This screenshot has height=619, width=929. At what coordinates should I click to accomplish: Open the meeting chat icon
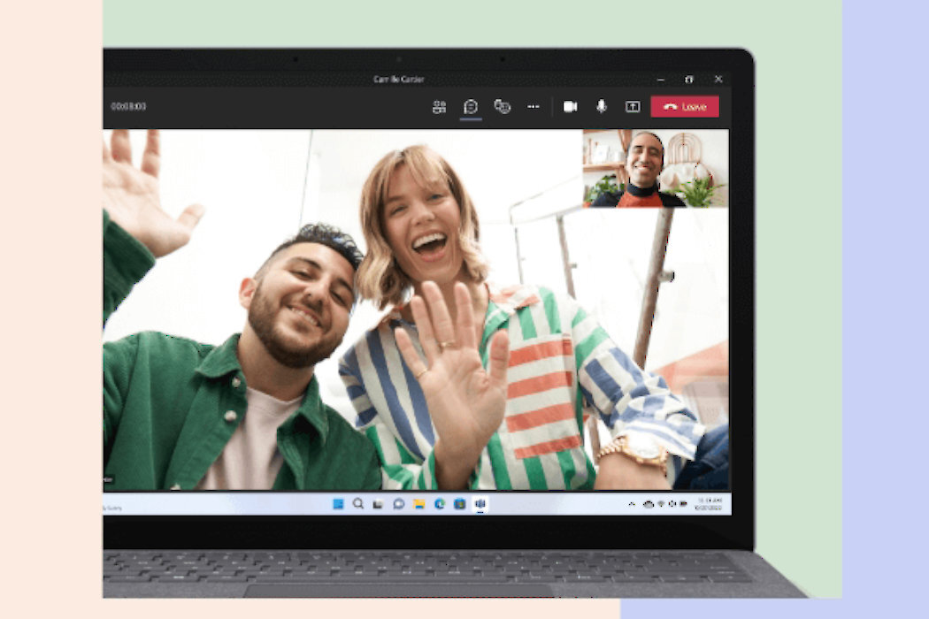click(x=471, y=107)
